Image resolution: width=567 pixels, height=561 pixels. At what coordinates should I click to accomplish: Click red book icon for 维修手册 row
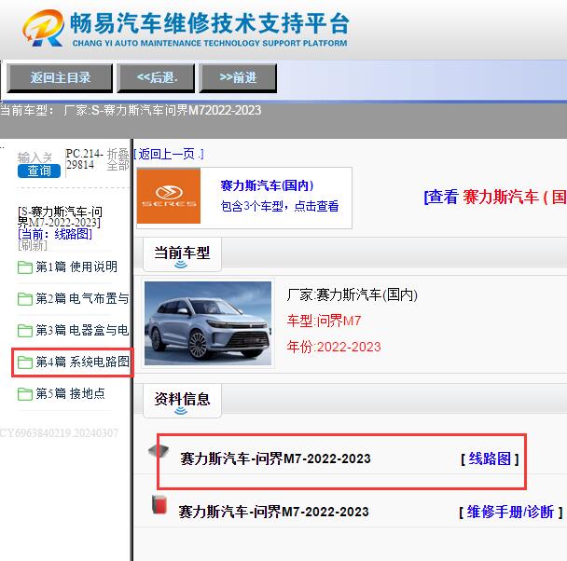159,505
